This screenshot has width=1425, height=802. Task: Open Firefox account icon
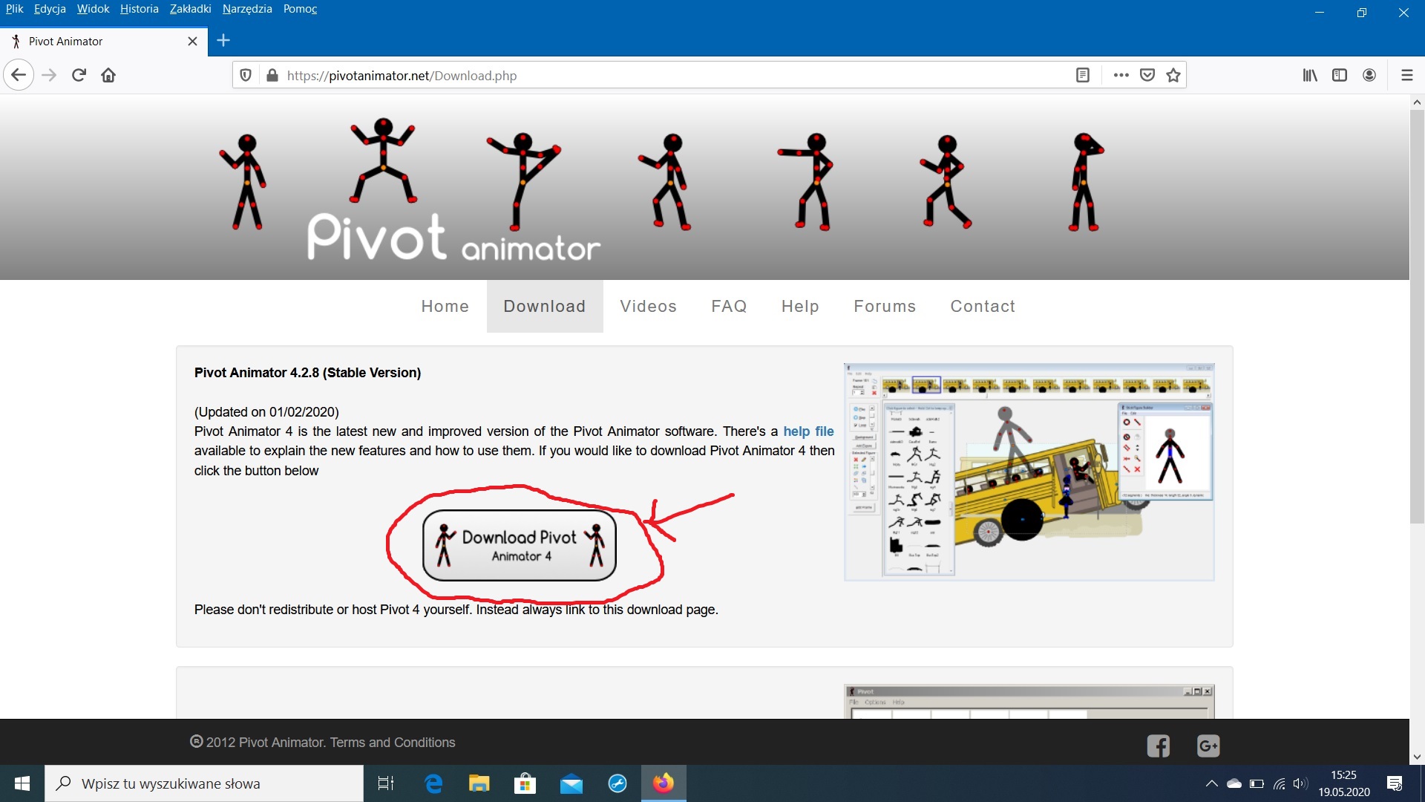tap(1369, 75)
